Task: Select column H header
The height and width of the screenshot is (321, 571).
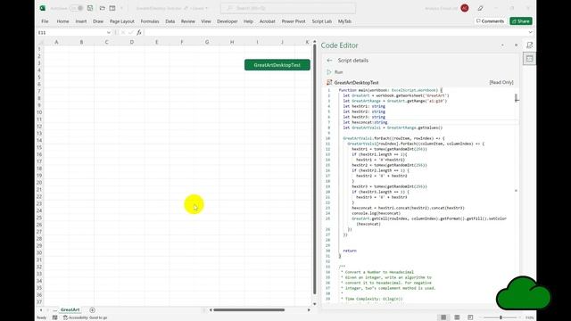Action: pyautogui.click(x=232, y=42)
